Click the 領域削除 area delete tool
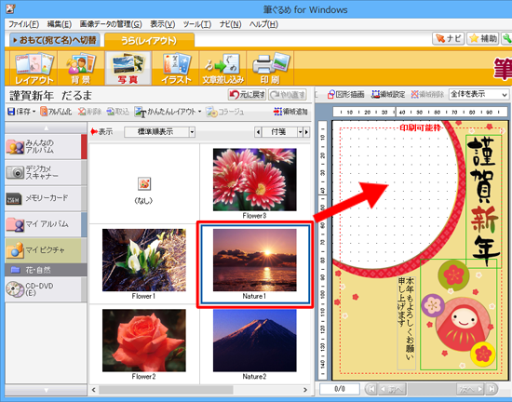 pyautogui.click(x=427, y=94)
